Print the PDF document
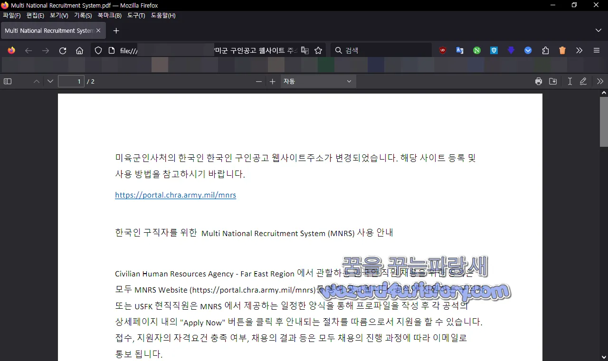Screen dimensions: 608x361 point(538,81)
